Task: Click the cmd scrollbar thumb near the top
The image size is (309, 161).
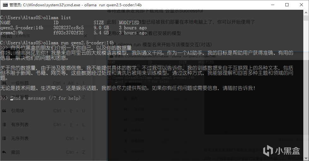Action: point(306,18)
